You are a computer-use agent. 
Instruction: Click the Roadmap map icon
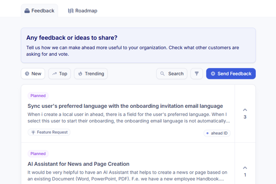tap(70, 11)
